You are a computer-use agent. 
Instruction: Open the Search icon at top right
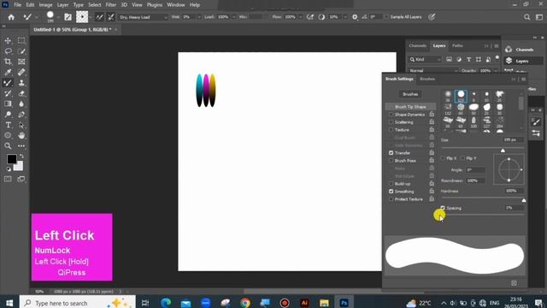tap(526, 17)
